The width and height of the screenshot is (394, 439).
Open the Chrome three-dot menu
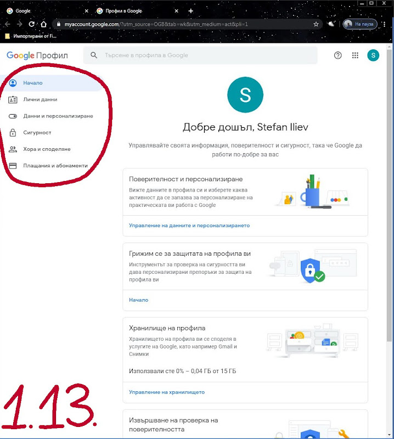[385, 24]
